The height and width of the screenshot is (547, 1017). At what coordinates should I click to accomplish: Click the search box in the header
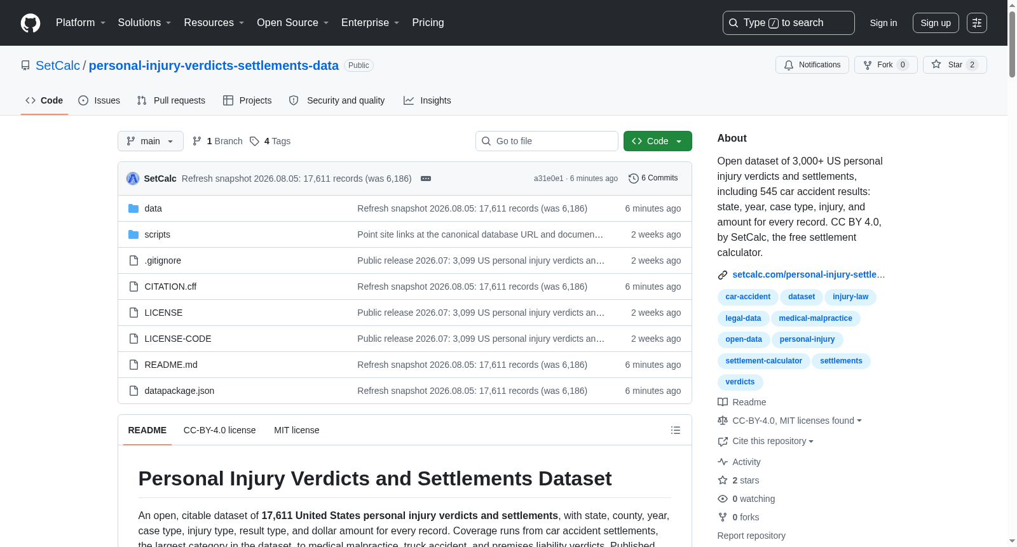[789, 23]
